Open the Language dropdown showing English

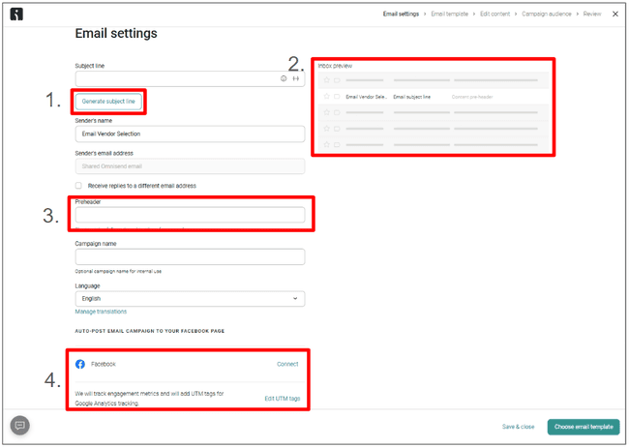pos(190,298)
